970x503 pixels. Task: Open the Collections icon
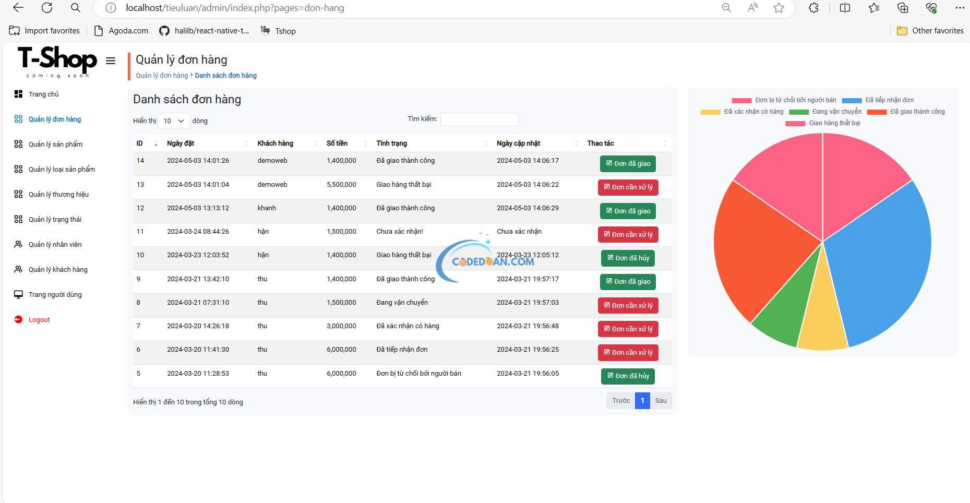[903, 8]
